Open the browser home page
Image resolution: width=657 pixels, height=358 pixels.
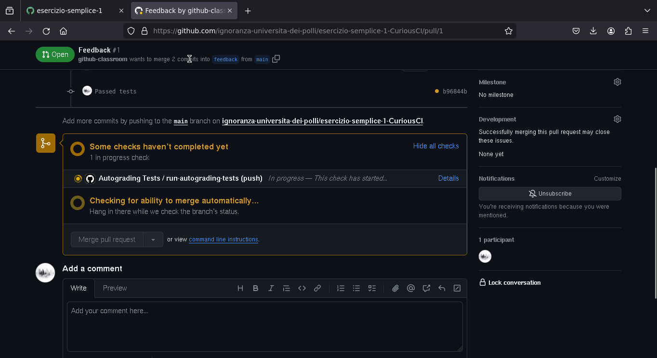pyautogui.click(x=63, y=31)
